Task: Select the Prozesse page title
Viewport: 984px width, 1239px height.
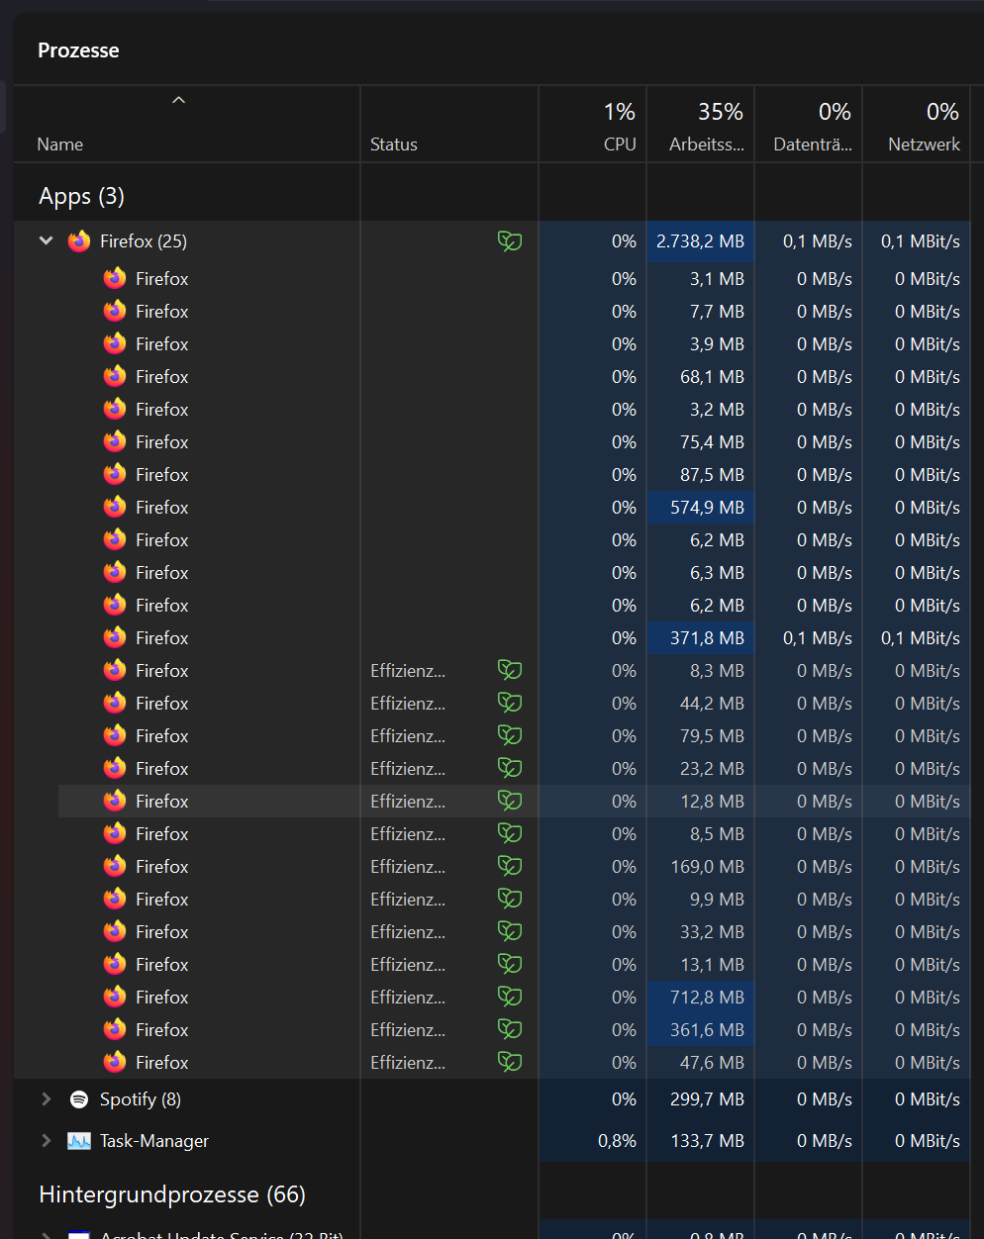Action: (78, 50)
